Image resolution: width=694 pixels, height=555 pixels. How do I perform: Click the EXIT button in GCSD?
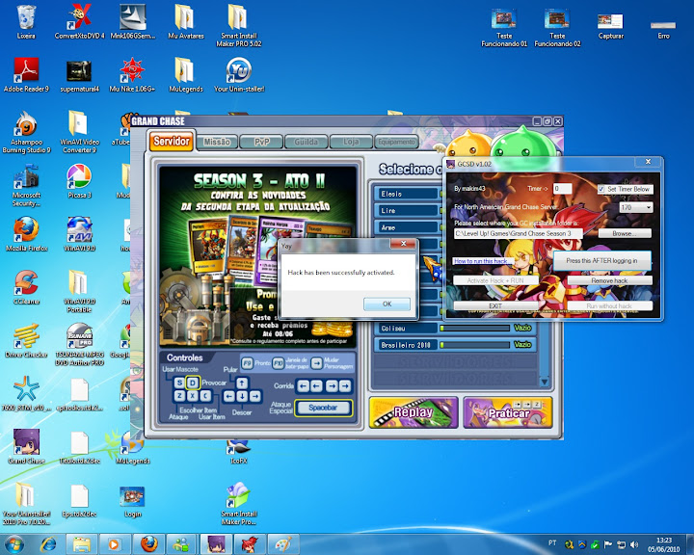coord(495,305)
